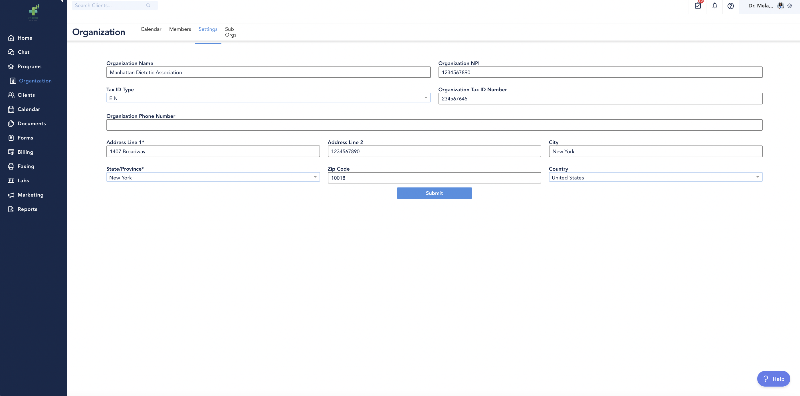Open the Billing section
Screen dimensions: 800x396
(25, 152)
